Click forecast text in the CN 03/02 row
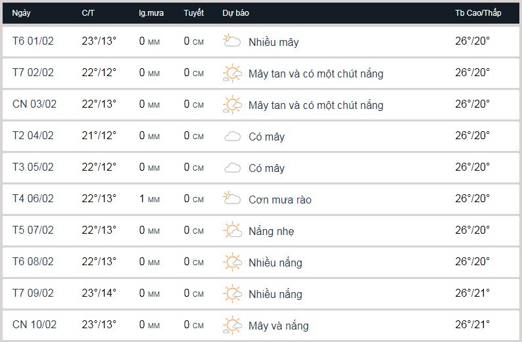 (316, 106)
